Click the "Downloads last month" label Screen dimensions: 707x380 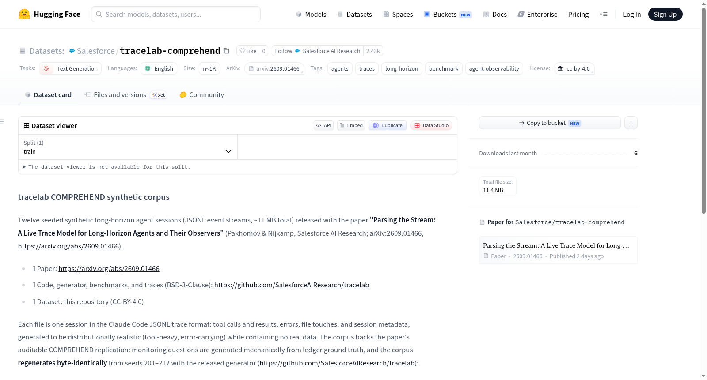tap(508, 153)
